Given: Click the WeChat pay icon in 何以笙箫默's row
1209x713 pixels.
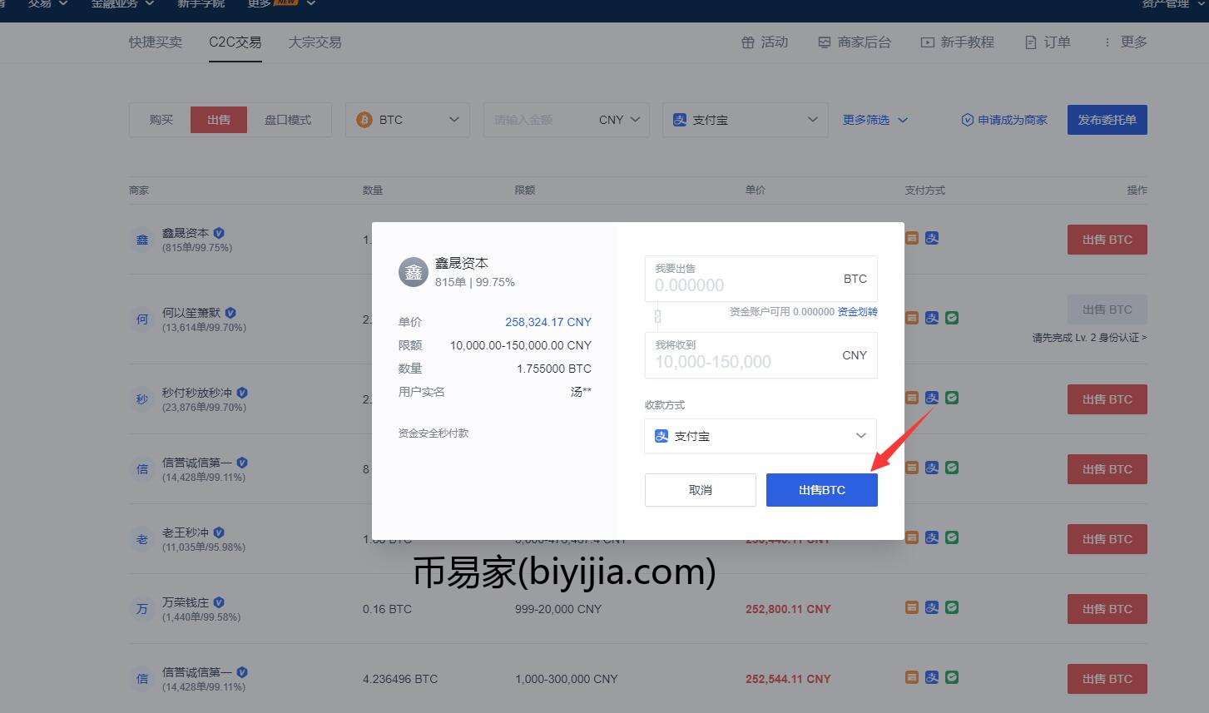Looking at the screenshot, I should pyautogui.click(x=952, y=318).
